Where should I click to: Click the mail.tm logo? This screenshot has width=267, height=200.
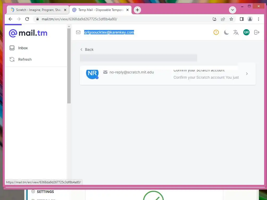pyautogui.click(x=28, y=33)
